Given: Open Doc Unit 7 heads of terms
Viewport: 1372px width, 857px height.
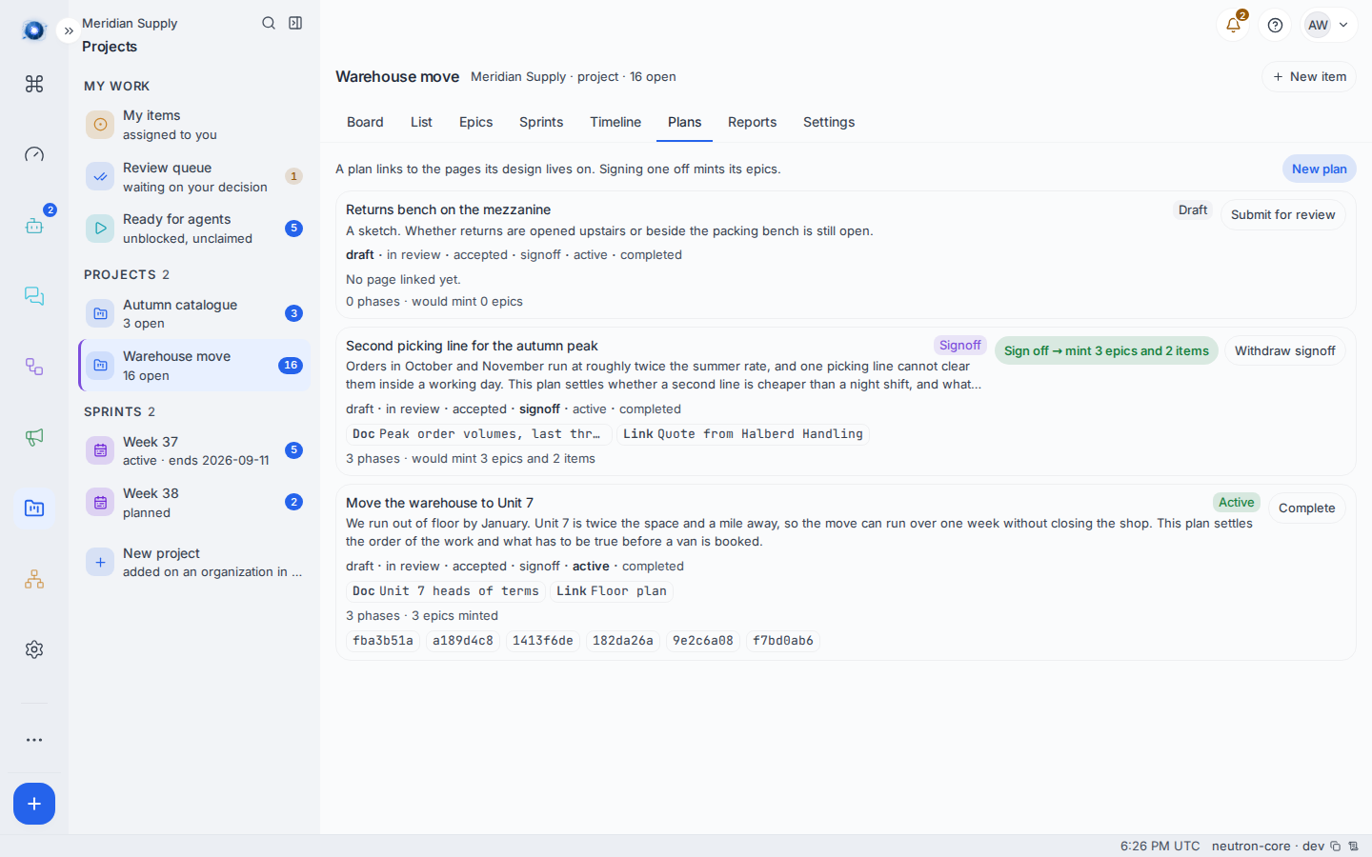Looking at the screenshot, I should tap(445, 590).
